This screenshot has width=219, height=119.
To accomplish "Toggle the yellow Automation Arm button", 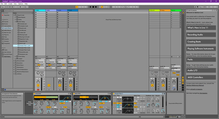I will (x=102, y=7).
